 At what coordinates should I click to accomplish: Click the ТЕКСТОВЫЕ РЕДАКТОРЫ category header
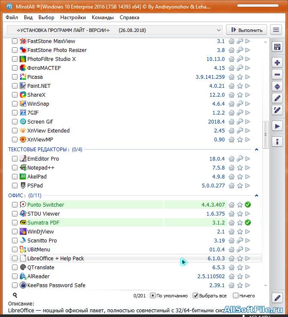45,150
